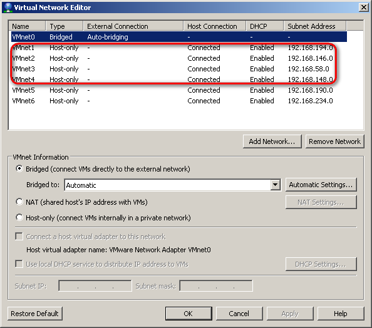This screenshot has width=372, height=328.
Task: Click the Add Network button
Action: point(272,141)
